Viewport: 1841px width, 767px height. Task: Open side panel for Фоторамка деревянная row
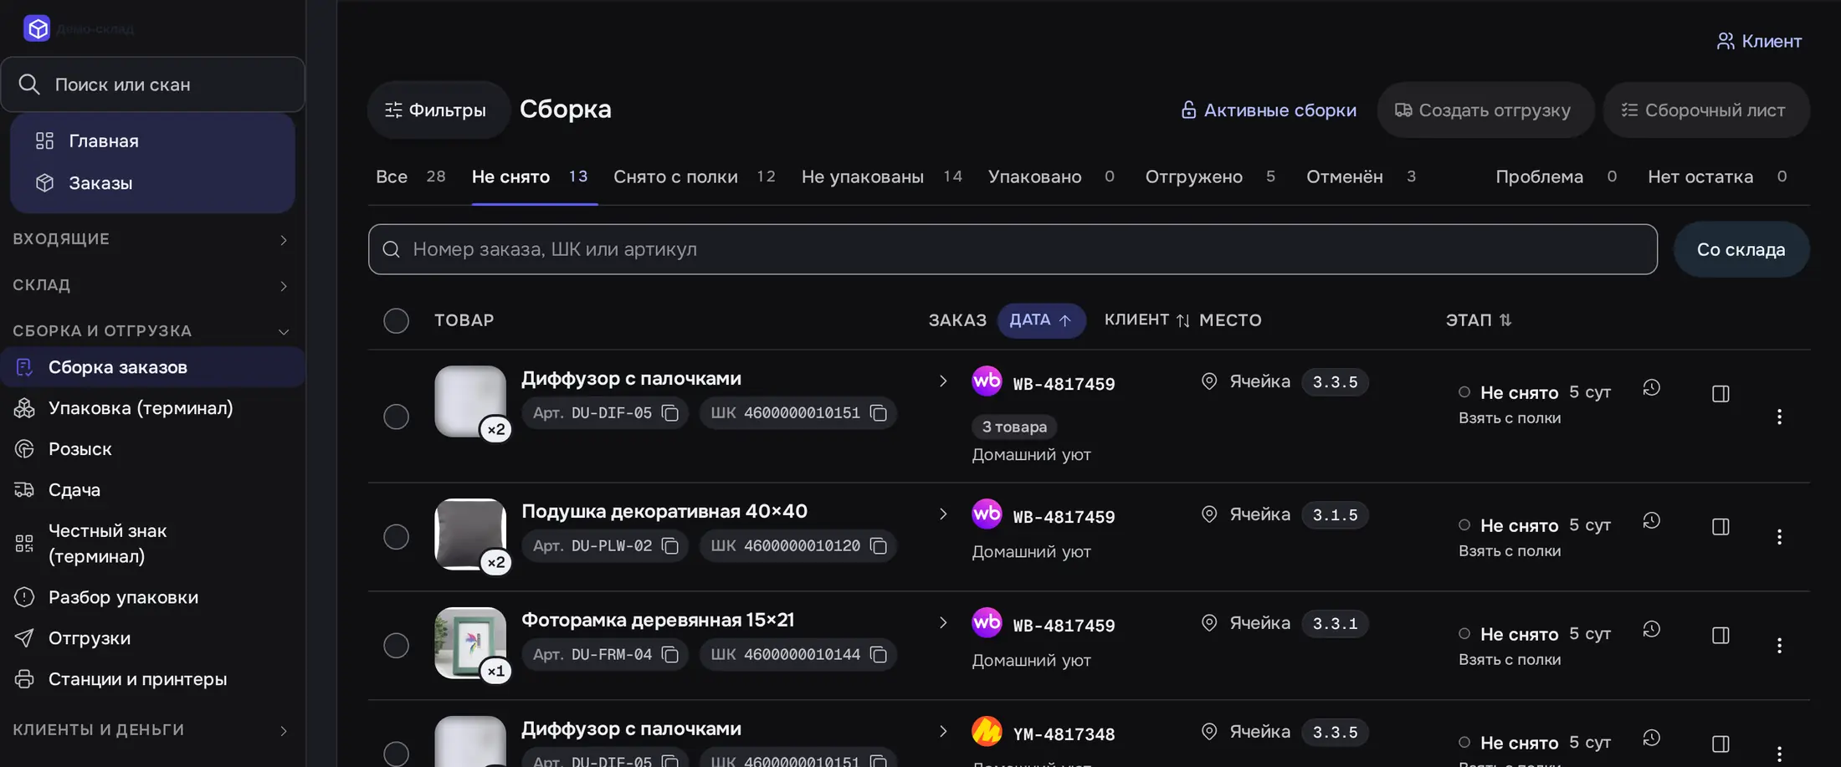point(1720,636)
